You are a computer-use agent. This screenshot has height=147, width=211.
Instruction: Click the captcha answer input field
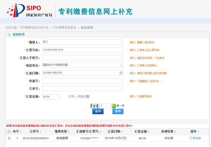[106, 106]
